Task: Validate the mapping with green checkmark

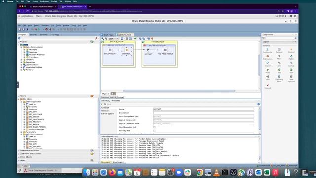Action: (x=135, y=39)
